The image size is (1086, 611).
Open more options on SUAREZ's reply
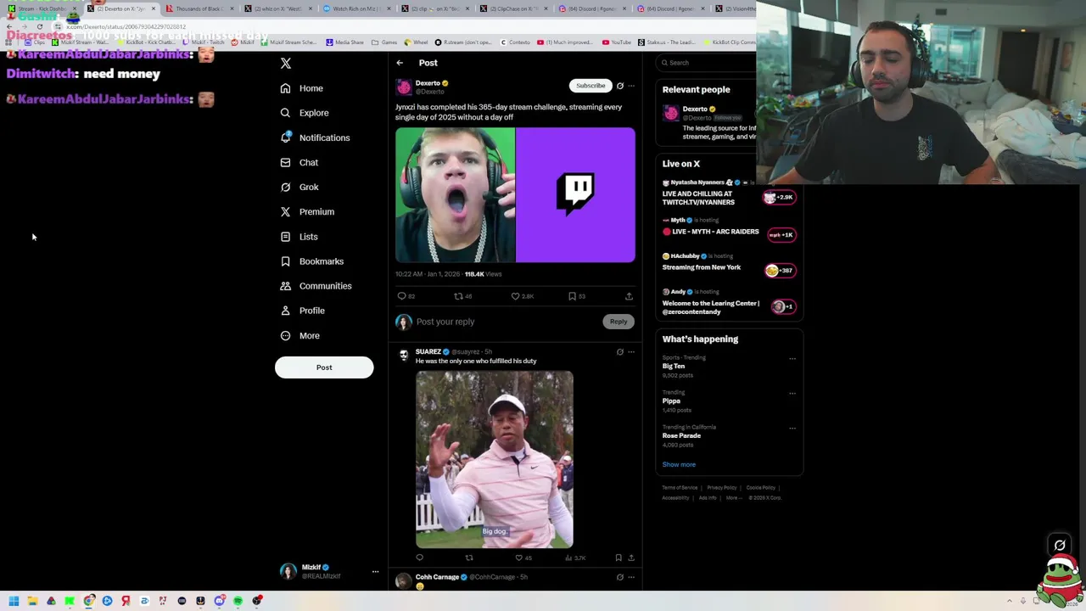click(x=631, y=352)
